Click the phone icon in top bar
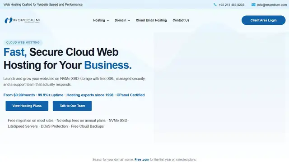The height and width of the screenshot is (162, 289). click(x=215, y=4)
